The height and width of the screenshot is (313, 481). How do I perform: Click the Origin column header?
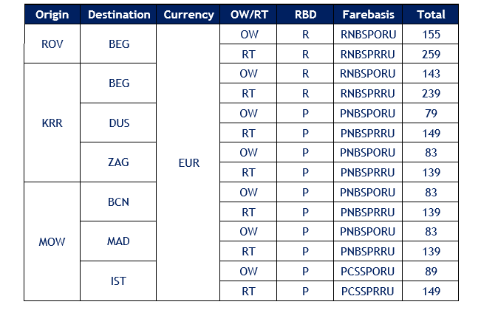(x=52, y=15)
